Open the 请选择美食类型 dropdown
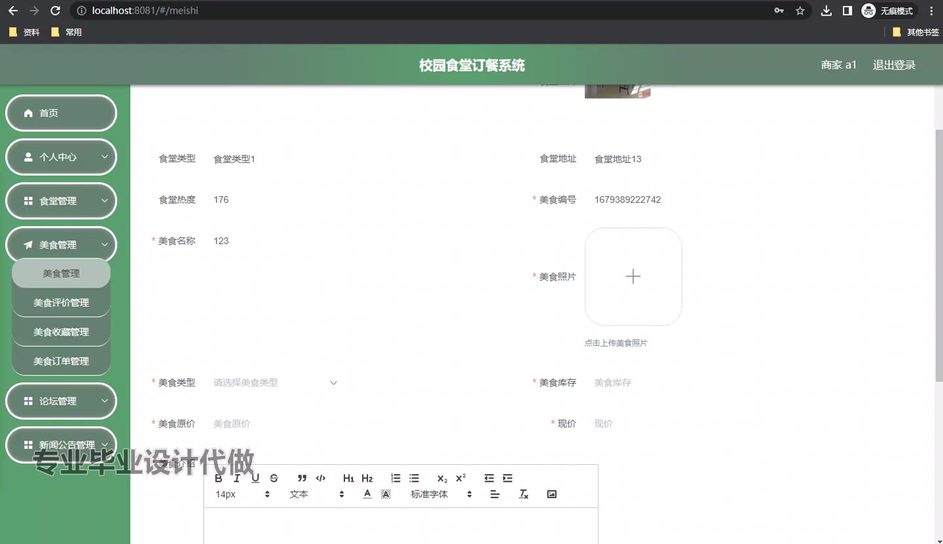 (275, 382)
